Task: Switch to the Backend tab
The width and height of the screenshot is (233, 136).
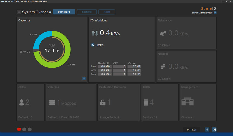Action: (x=87, y=12)
